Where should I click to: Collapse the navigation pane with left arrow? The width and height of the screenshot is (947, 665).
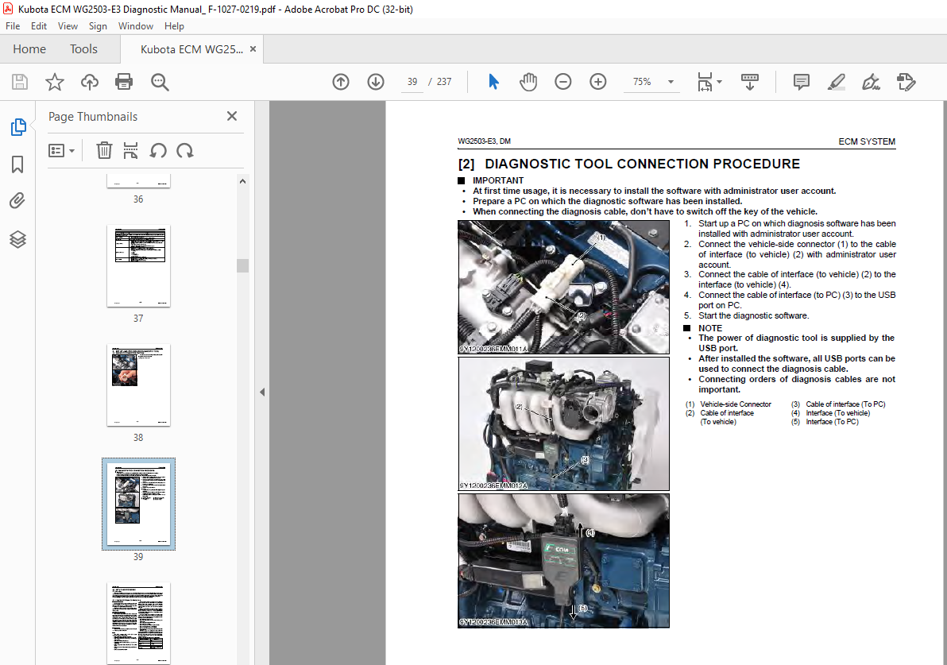[262, 392]
